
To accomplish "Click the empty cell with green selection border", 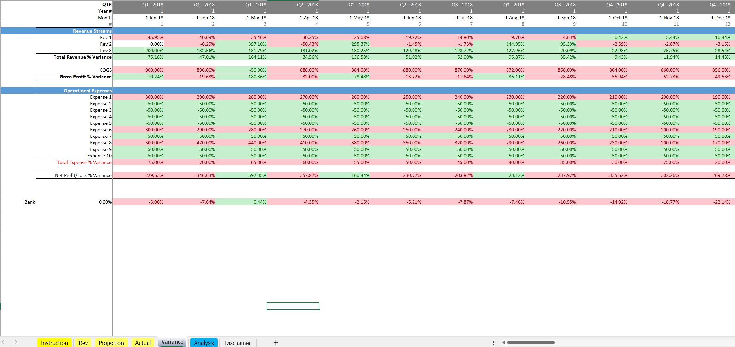I will click(293, 306).
